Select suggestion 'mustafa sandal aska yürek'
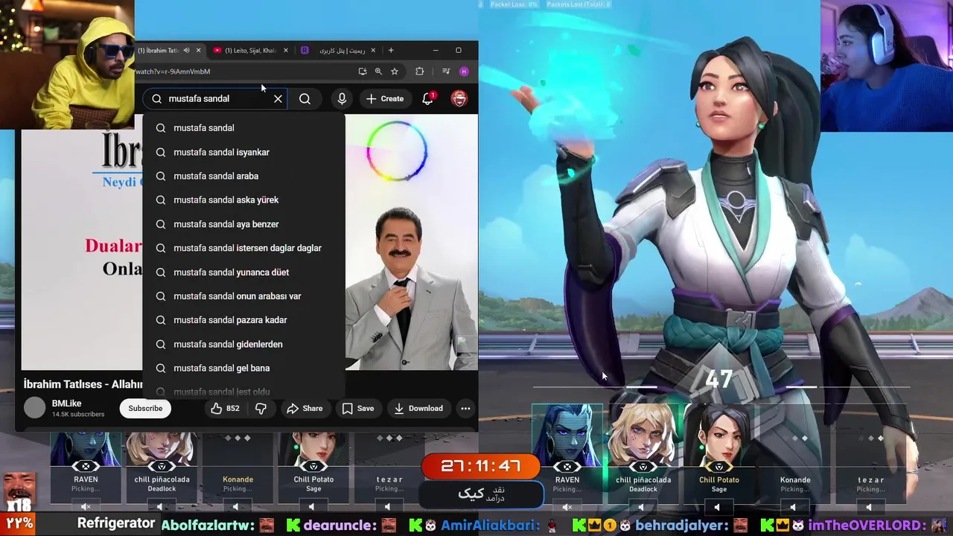The image size is (953, 536). tap(243, 200)
